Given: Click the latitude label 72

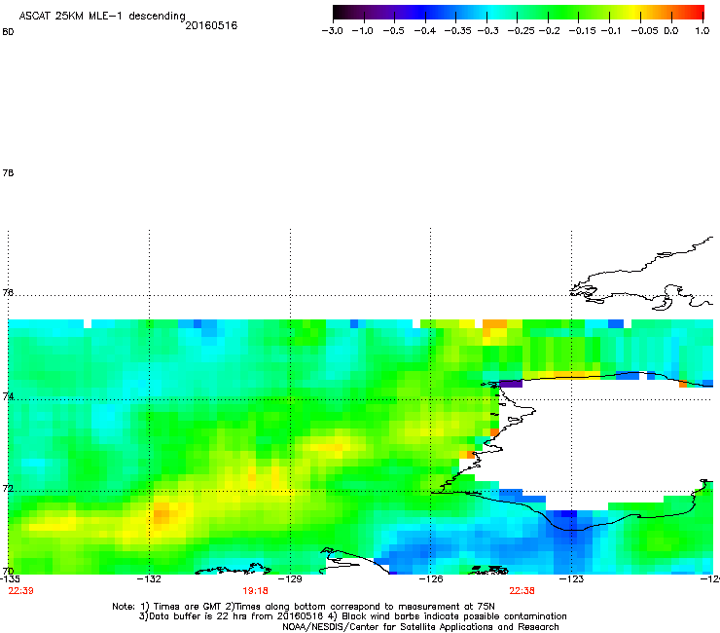Looking at the screenshot, I should coord(8,488).
